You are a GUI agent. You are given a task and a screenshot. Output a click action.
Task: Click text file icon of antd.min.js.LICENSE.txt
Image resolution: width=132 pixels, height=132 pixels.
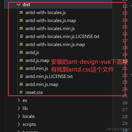tap(22, 76)
